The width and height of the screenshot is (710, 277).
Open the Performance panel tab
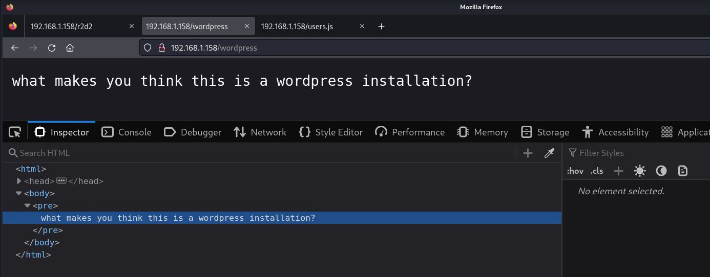coord(410,132)
